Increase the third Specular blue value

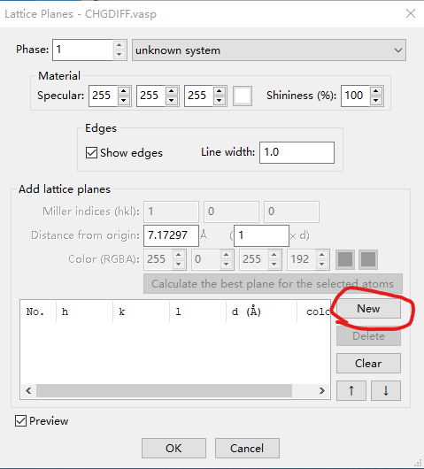click(x=220, y=90)
